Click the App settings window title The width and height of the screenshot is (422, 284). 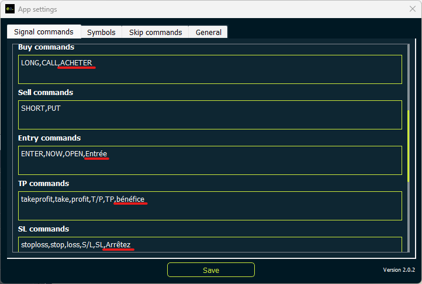pos(37,9)
